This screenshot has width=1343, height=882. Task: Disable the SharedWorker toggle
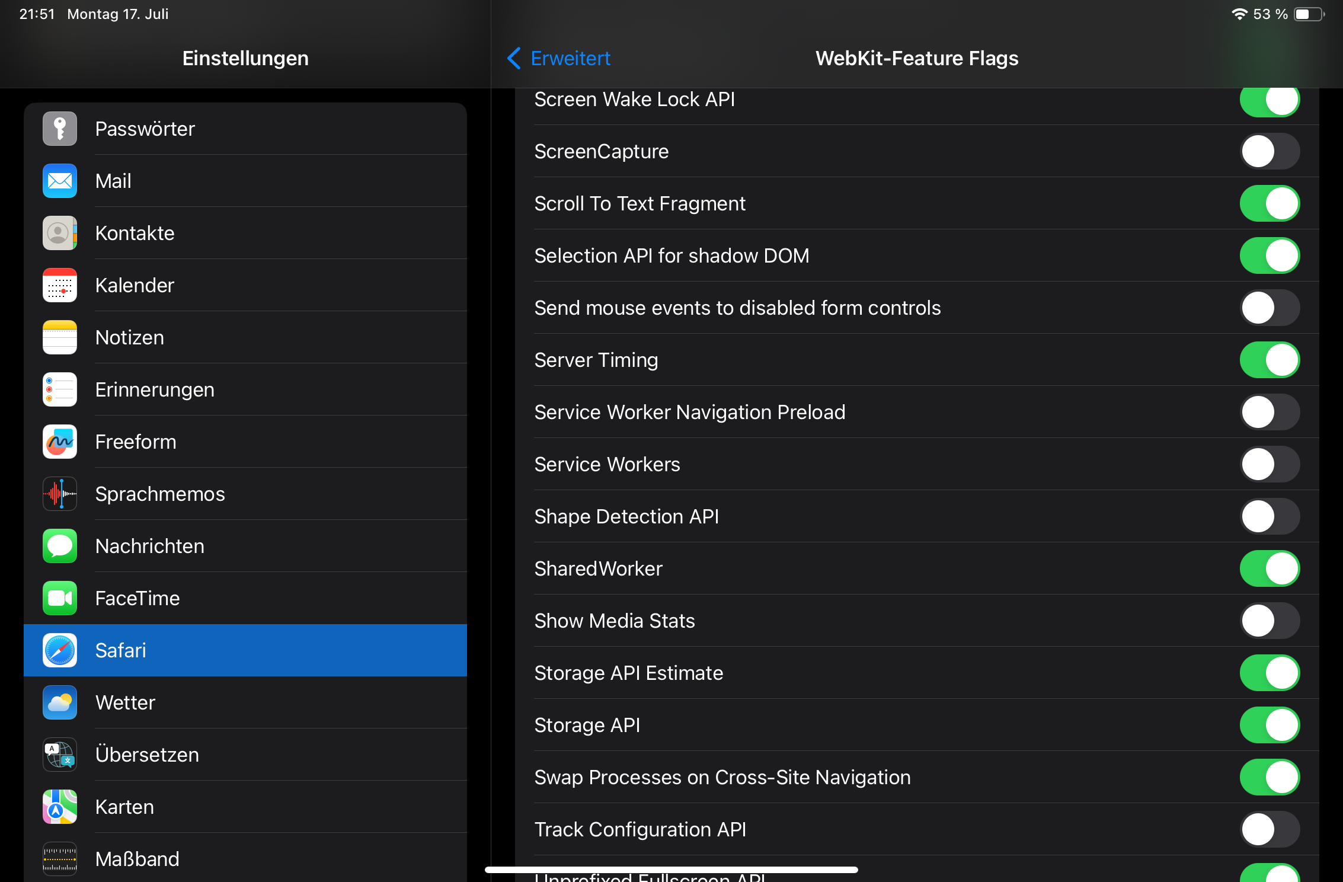1270,568
